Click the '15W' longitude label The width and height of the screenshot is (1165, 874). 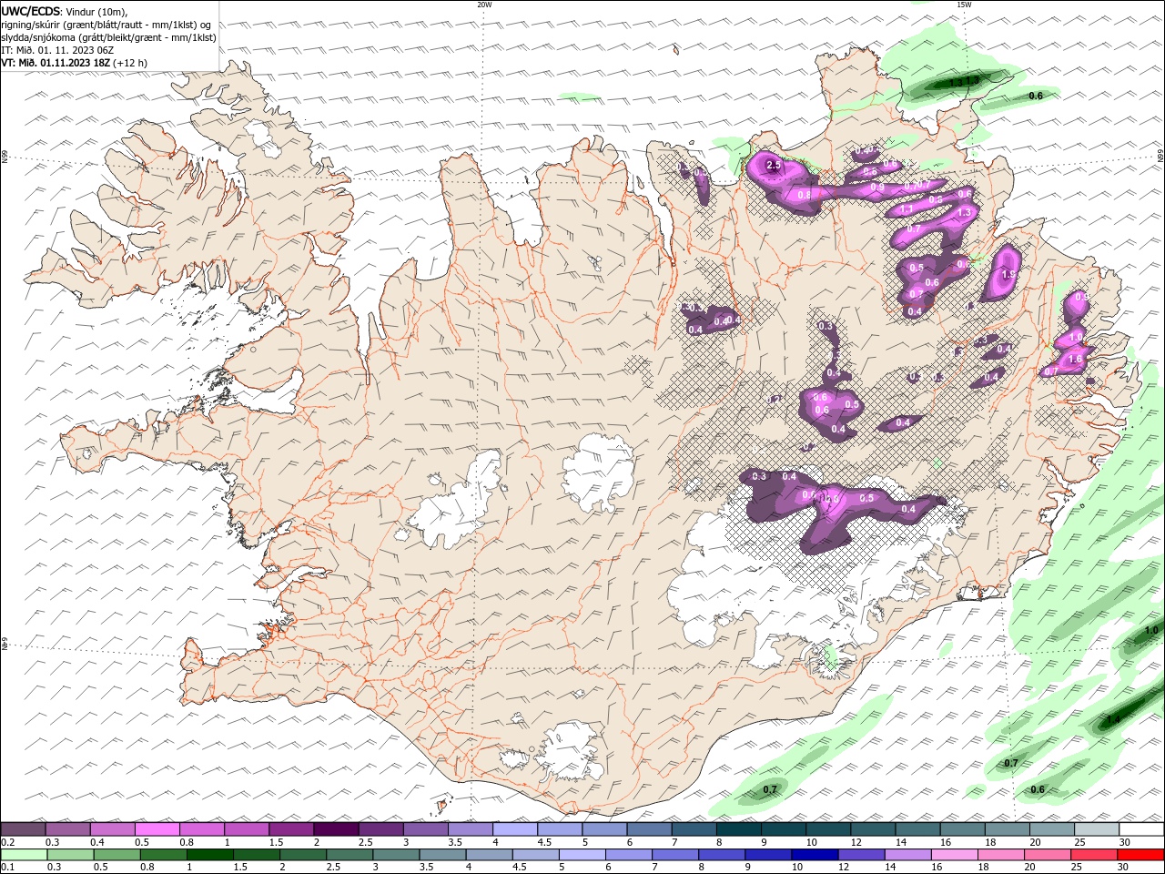(x=964, y=5)
